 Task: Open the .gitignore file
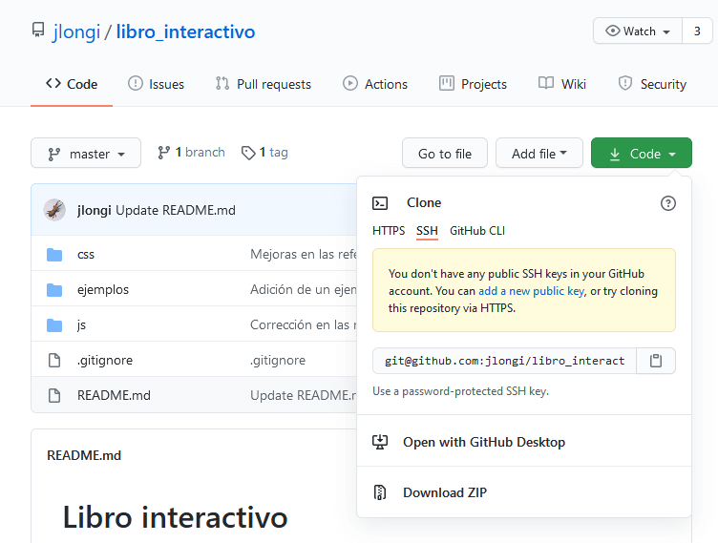click(x=105, y=360)
